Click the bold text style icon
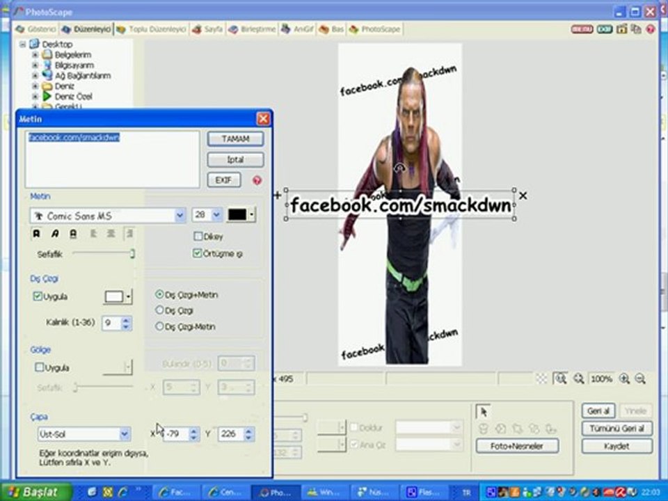The height and width of the screenshot is (501, 668). click(x=37, y=234)
